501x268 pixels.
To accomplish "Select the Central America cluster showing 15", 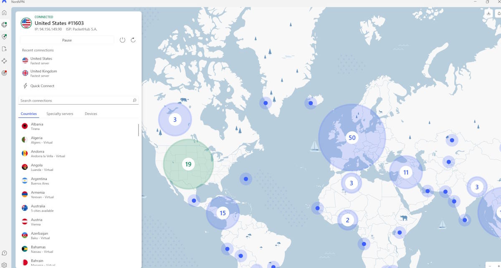I will [223, 213].
